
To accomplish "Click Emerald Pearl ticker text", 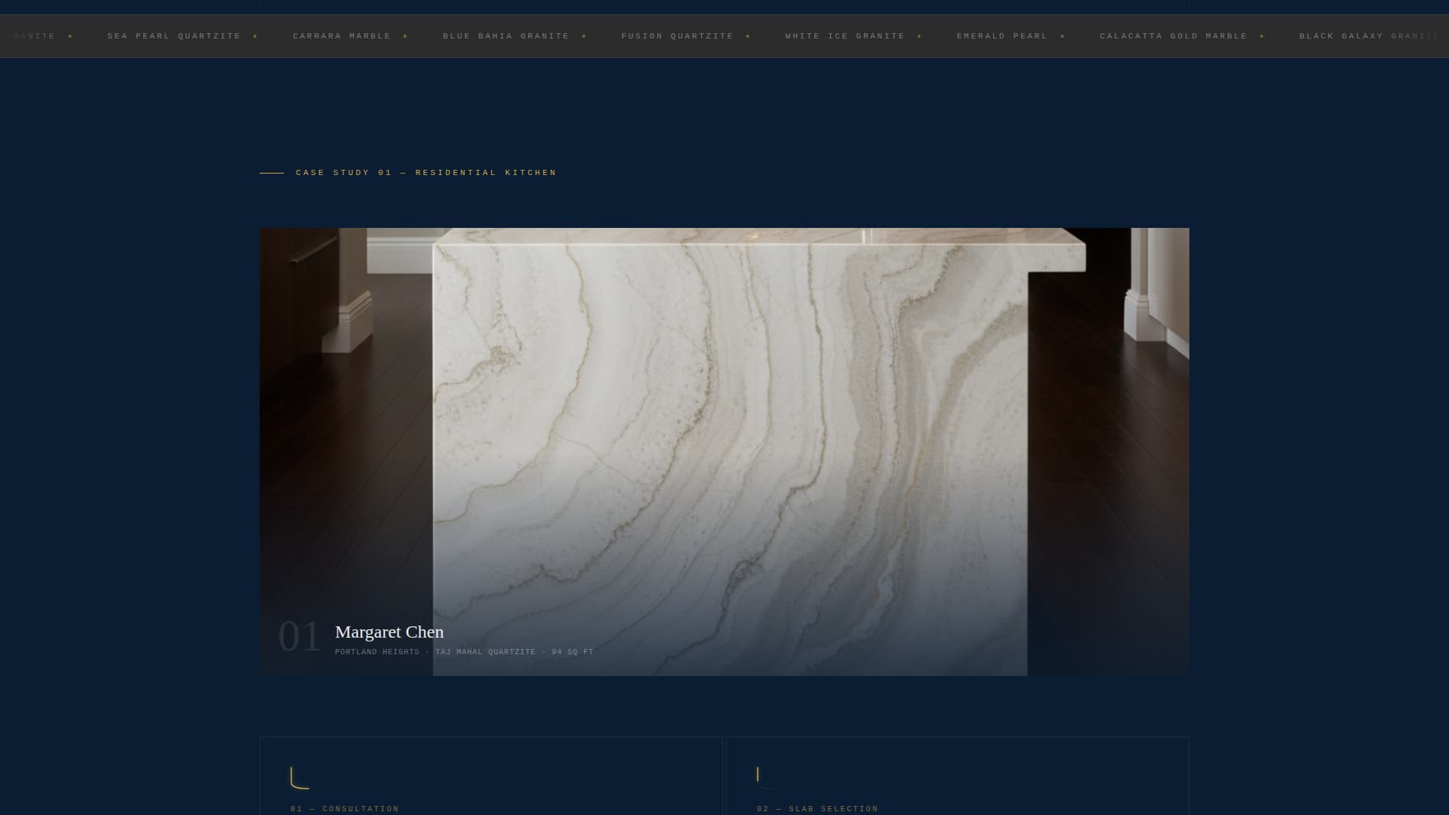I will [1002, 36].
